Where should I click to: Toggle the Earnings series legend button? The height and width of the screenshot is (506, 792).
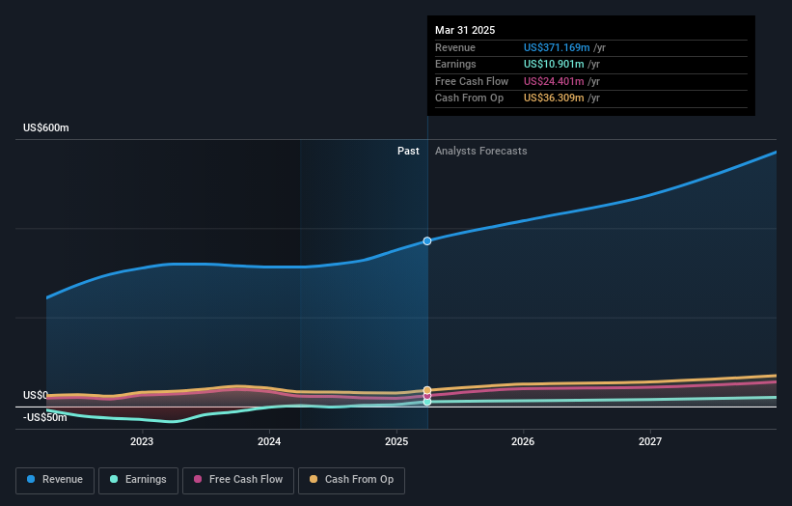pos(138,480)
